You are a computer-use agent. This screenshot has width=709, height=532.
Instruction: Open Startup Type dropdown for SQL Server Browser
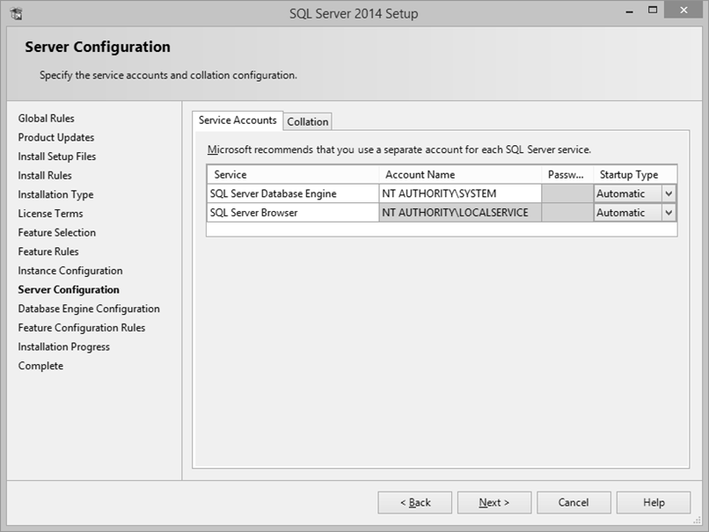(x=669, y=212)
